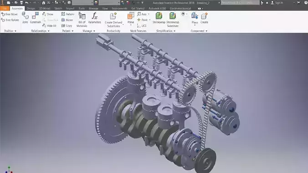The image size is (308, 173).
Task: Click the Sign In button
Action: pos(277,3)
